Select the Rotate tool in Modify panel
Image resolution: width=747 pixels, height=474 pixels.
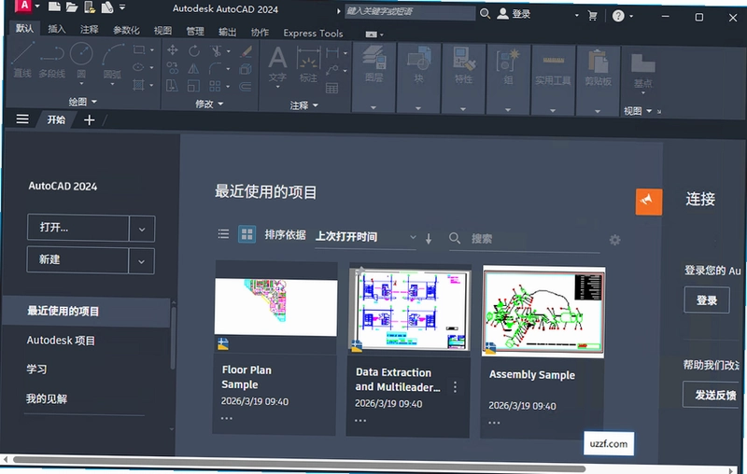(x=193, y=50)
